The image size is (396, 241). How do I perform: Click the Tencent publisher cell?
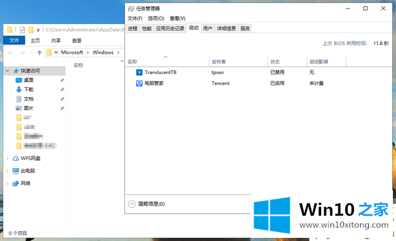coord(220,83)
